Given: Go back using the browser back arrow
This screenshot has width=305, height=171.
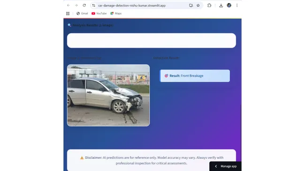Looking at the screenshot, I should click(69, 6).
